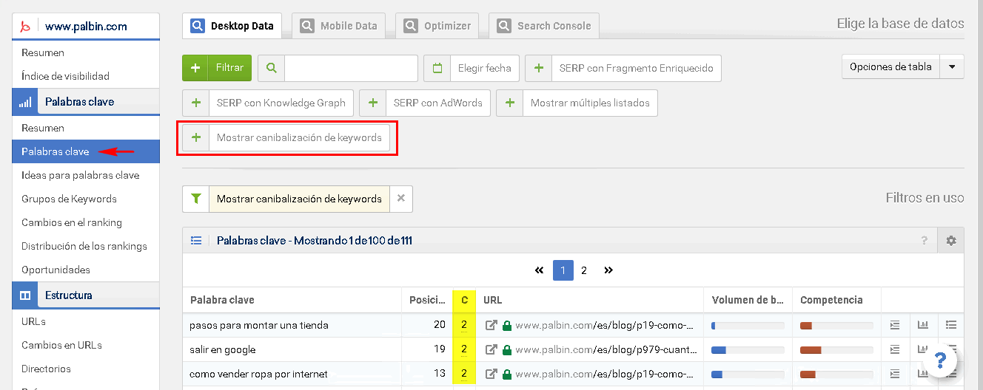The image size is (983, 390).
Task: Click the green Filtrar button
Action: pyautogui.click(x=217, y=68)
